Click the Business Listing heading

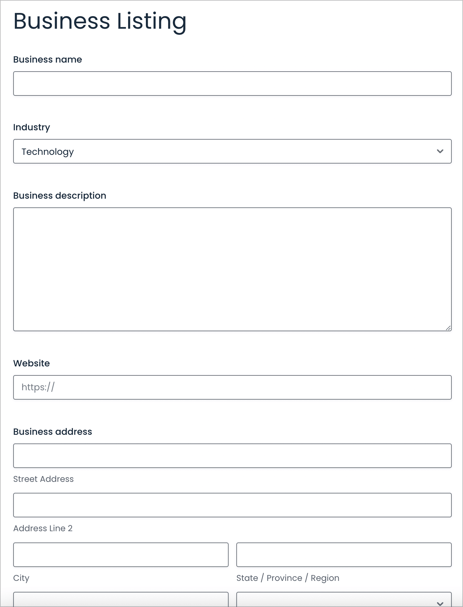point(99,21)
